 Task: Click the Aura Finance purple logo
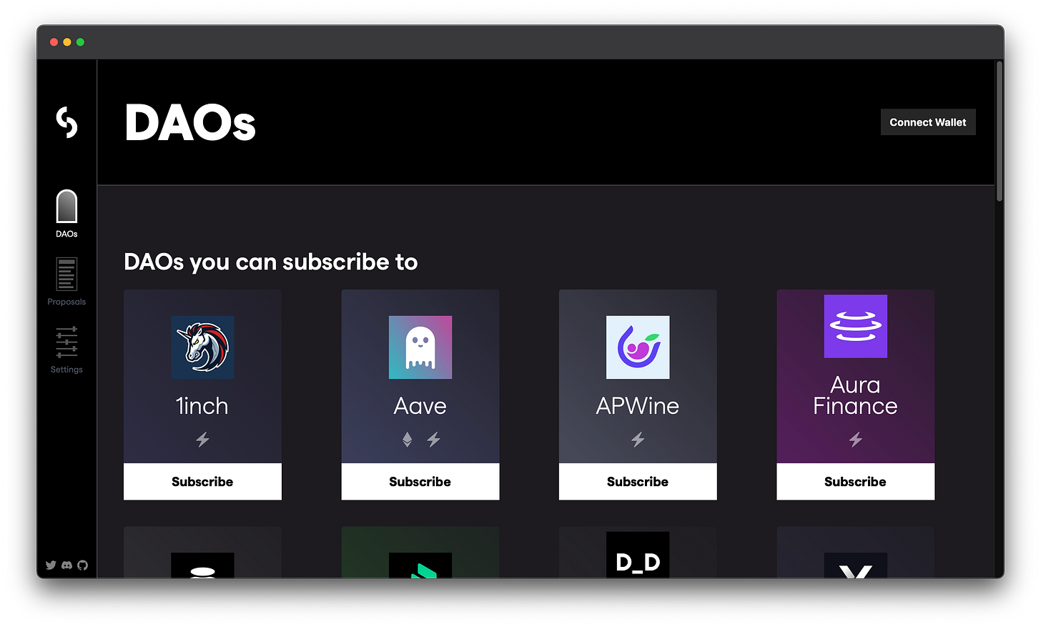(856, 326)
